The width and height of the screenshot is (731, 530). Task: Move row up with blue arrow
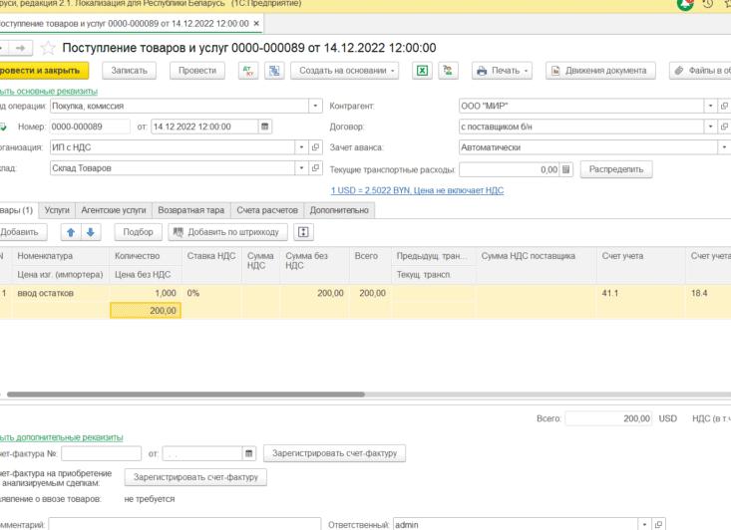(x=71, y=232)
